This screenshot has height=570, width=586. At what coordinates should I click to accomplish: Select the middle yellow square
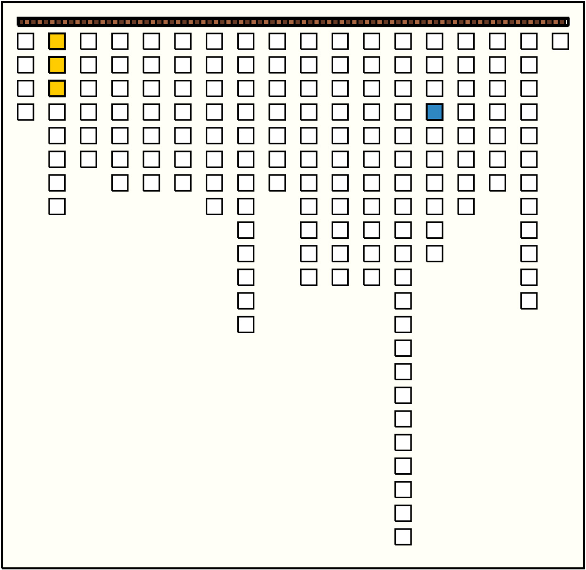[x=57, y=65]
